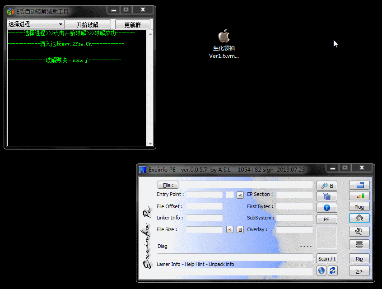Viewport: 382px width, 289px height.
Task: Open the Plug button
Action: (359, 207)
